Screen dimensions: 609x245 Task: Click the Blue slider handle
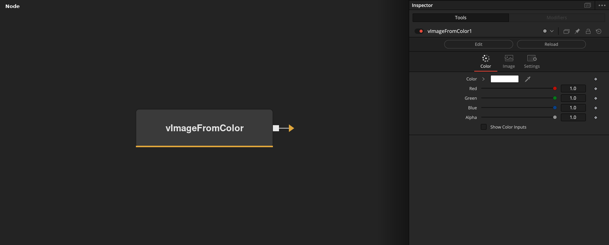click(x=555, y=108)
